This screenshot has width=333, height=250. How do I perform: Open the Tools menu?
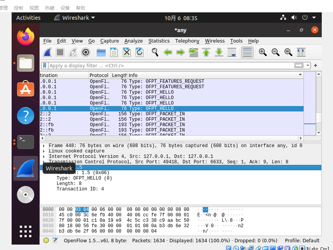click(x=236, y=41)
